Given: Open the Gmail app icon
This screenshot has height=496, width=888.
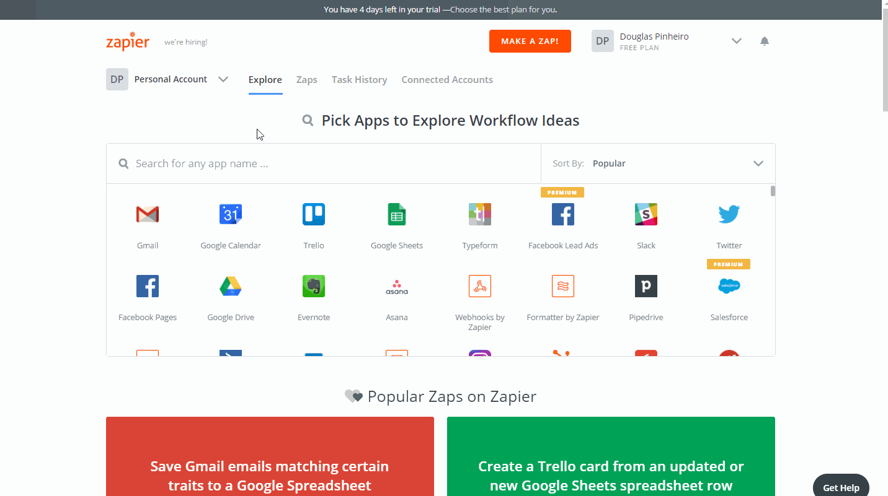Looking at the screenshot, I should 148,214.
